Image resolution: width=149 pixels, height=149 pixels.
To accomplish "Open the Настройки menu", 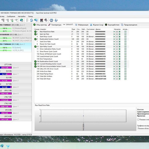I will (x=21, y=16).
